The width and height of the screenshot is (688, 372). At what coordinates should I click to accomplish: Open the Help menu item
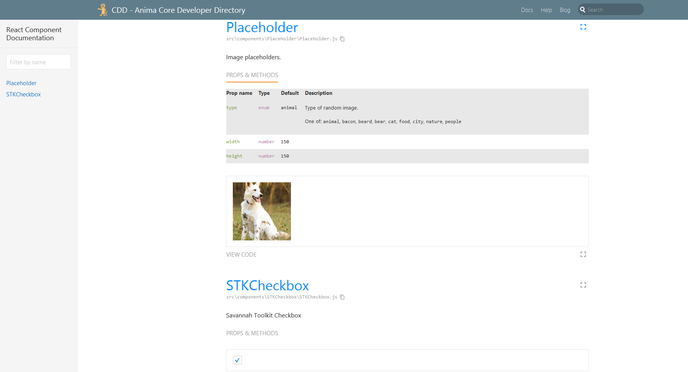coord(546,10)
